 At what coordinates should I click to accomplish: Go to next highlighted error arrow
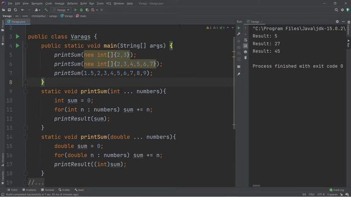coord(233,28)
